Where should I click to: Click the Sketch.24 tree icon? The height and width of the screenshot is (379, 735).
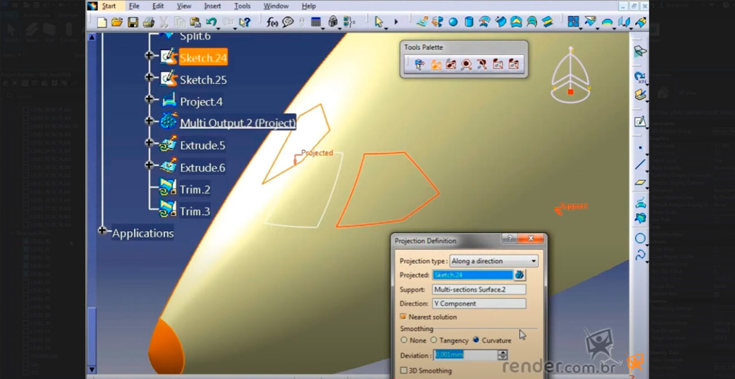coord(169,57)
